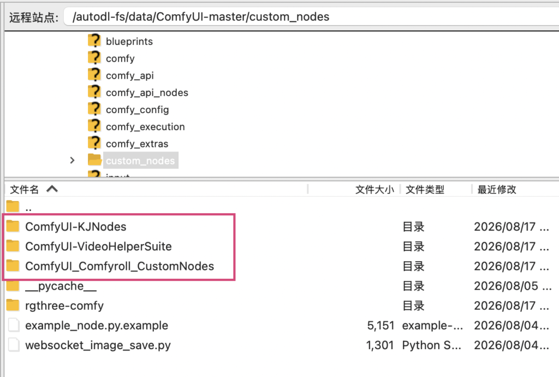Click the ComfyUI-VideoHelperSuite folder icon
This screenshot has width=559, height=377.
tap(13, 246)
